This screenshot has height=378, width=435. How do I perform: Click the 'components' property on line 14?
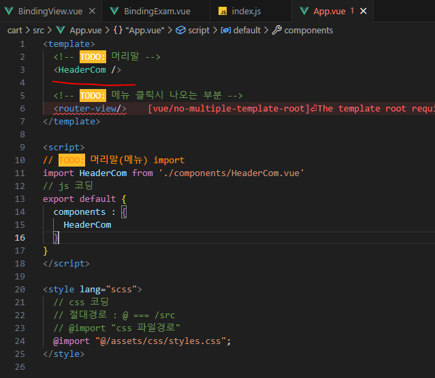(x=80, y=212)
